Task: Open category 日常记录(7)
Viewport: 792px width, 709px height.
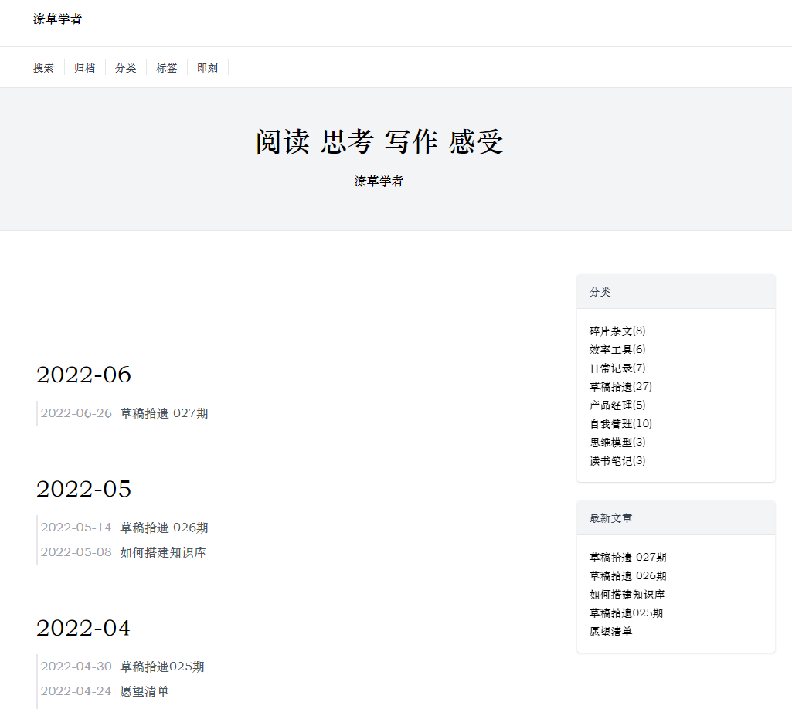Action: 617,368
